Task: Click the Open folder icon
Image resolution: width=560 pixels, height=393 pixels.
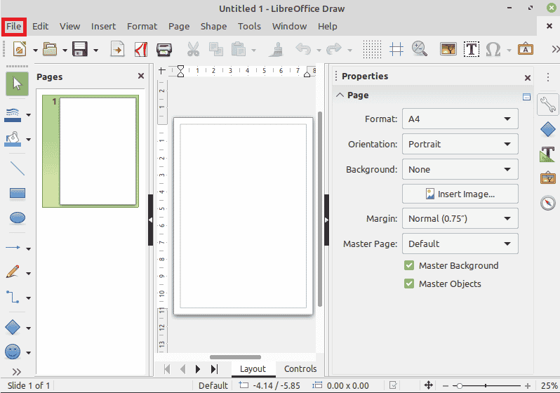Action: (x=50, y=49)
